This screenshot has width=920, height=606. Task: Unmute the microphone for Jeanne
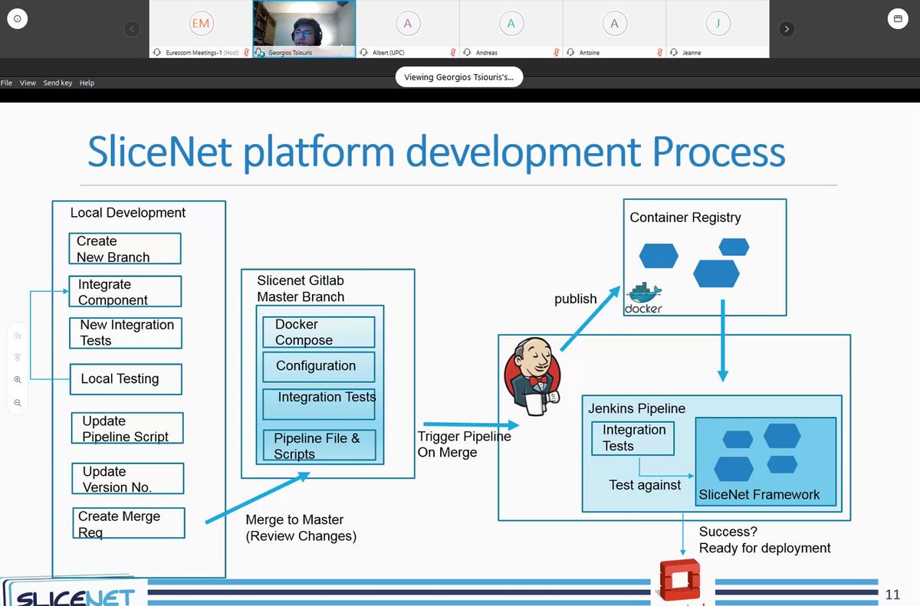(x=763, y=53)
